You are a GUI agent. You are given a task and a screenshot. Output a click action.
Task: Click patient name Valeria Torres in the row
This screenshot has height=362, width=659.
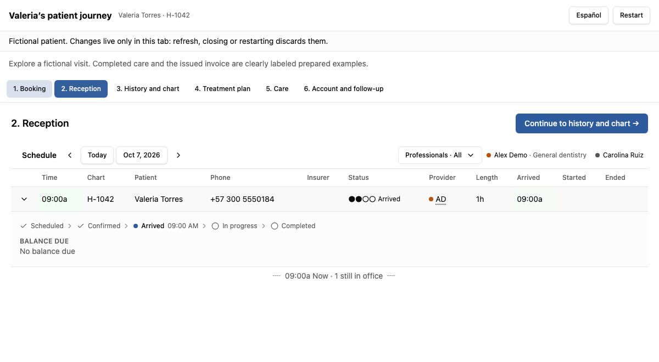click(159, 199)
